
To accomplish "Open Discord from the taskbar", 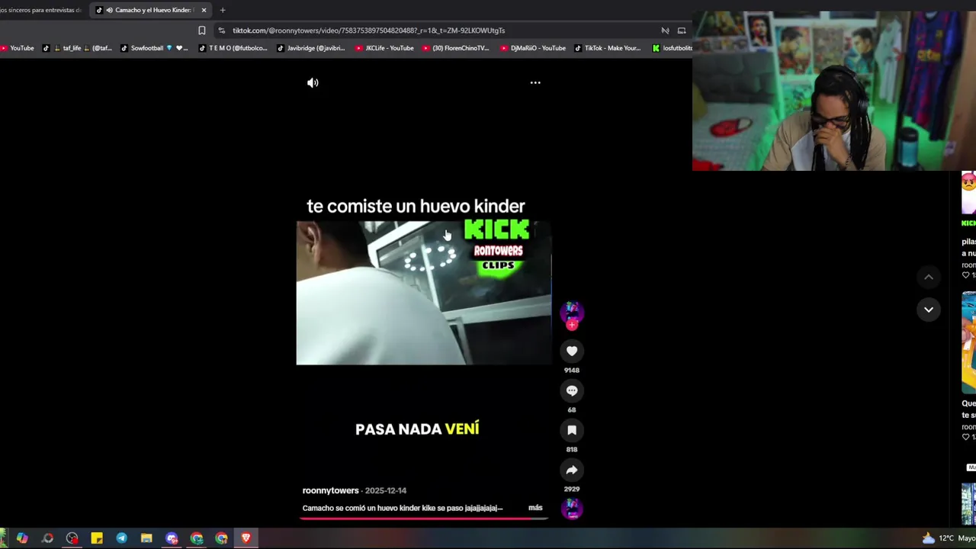I will click(x=172, y=538).
